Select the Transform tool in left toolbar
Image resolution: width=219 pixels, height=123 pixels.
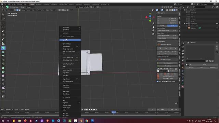coord(3,35)
